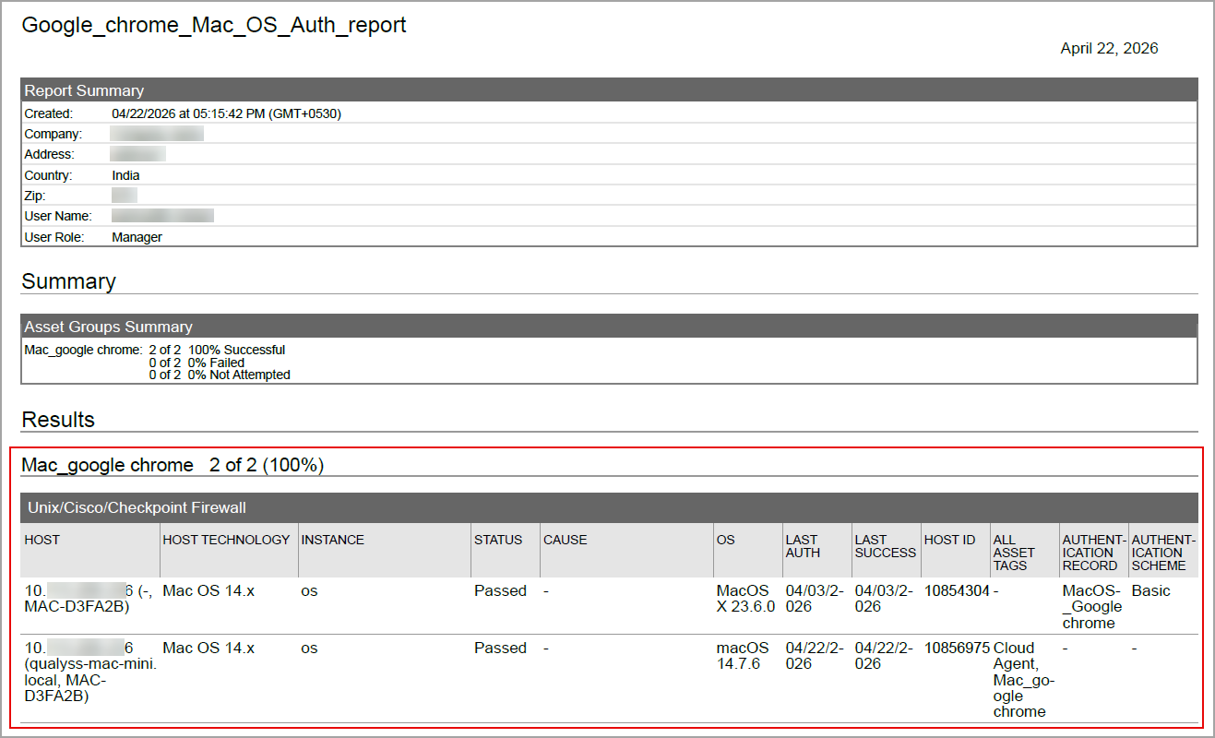Screen dimensions: 1215x738
Task: Click the LAST AUTH date 04/03/2026
Action: point(816,599)
